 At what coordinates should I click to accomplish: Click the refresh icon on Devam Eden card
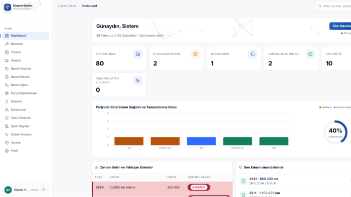tap(253, 54)
